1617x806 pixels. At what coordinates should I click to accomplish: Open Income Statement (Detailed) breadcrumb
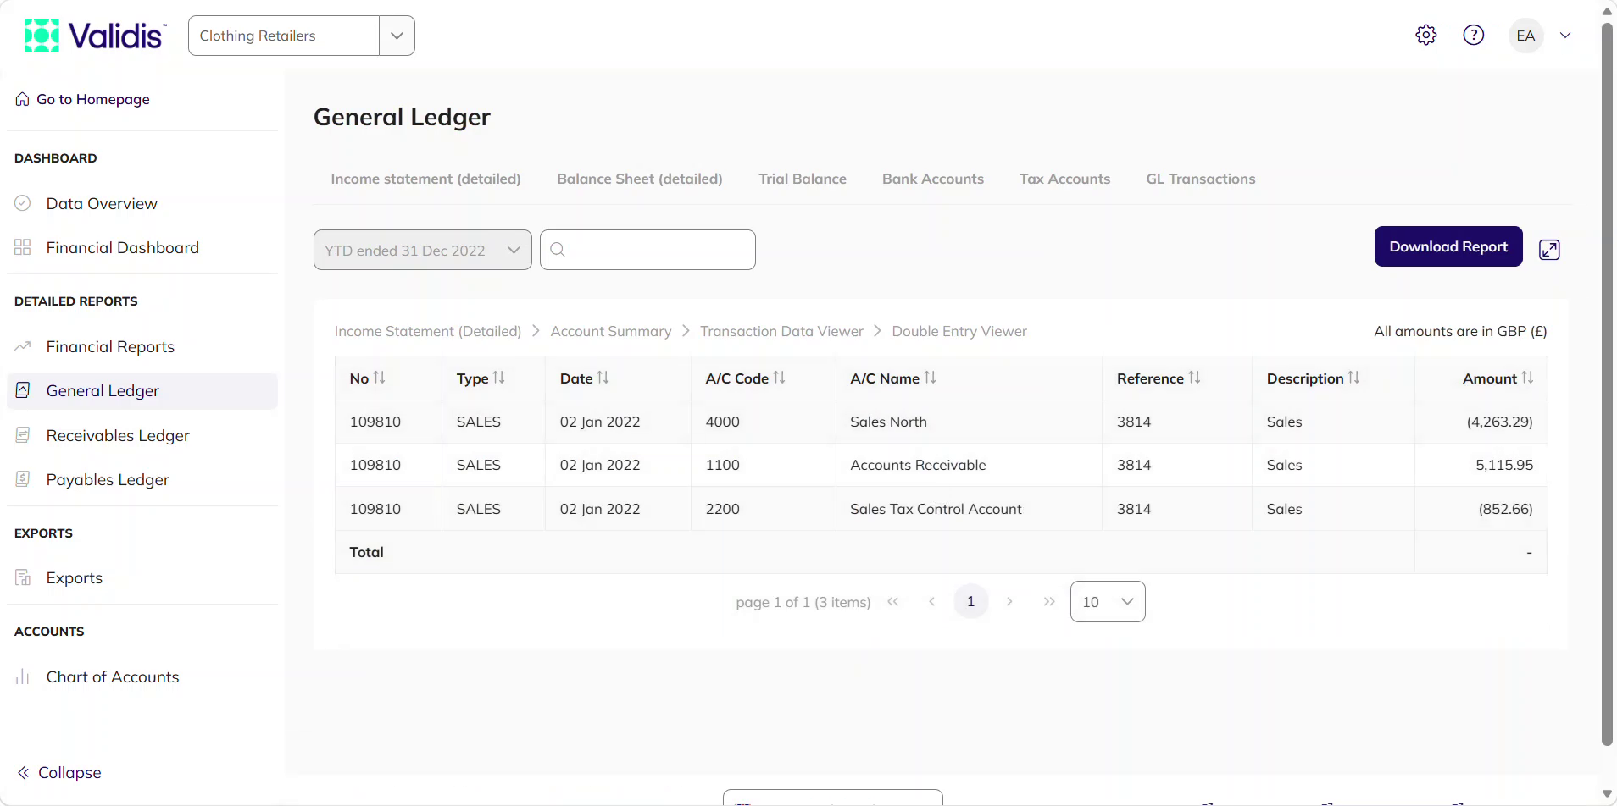point(428,331)
